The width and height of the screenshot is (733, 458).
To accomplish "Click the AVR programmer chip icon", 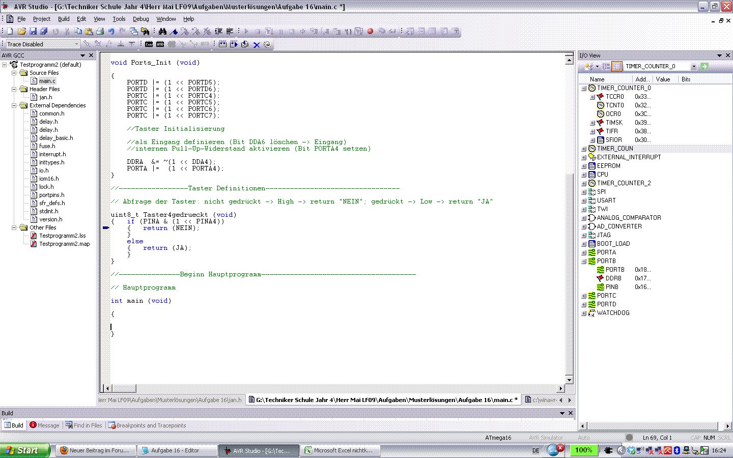I will 160,45.
